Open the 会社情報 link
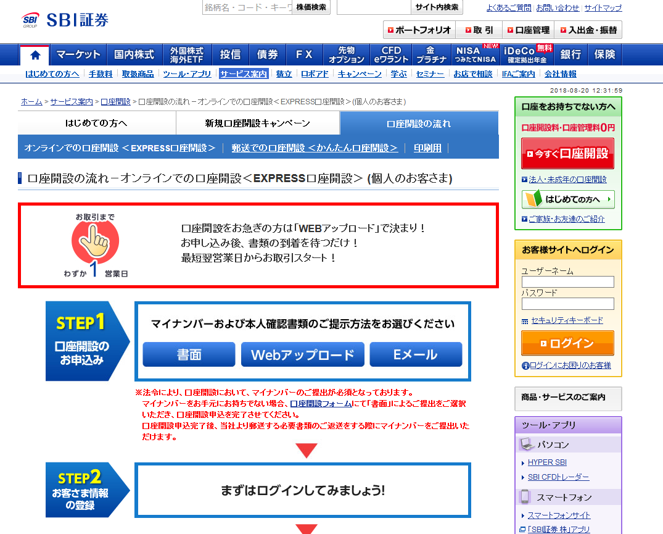Image resolution: width=663 pixels, height=534 pixels. (560, 74)
